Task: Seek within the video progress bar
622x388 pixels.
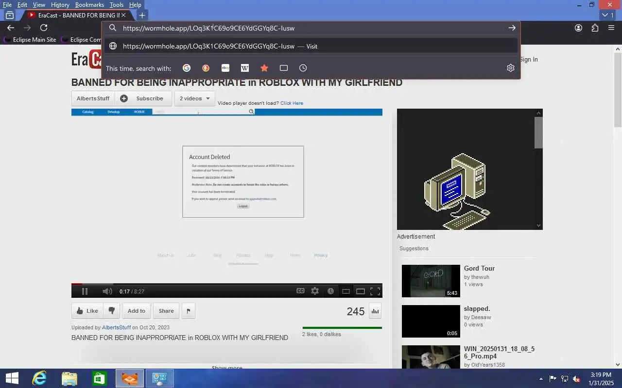Action: coord(226,284)
